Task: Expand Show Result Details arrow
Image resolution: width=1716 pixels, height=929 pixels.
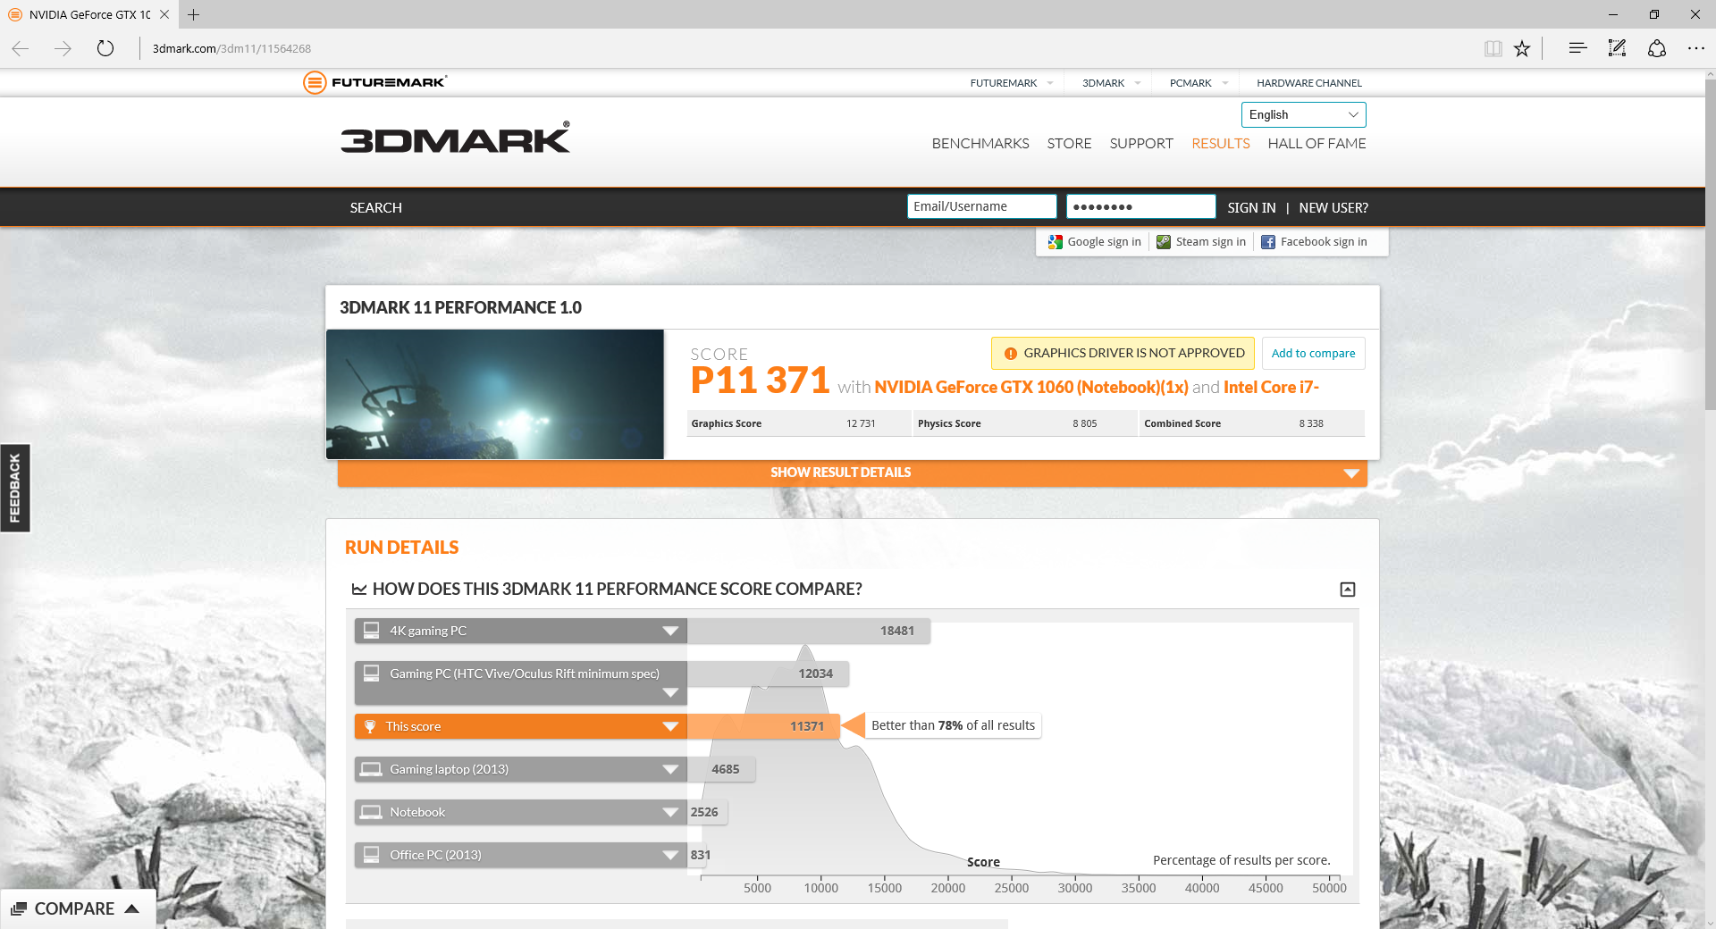Action: (1351, 473)
